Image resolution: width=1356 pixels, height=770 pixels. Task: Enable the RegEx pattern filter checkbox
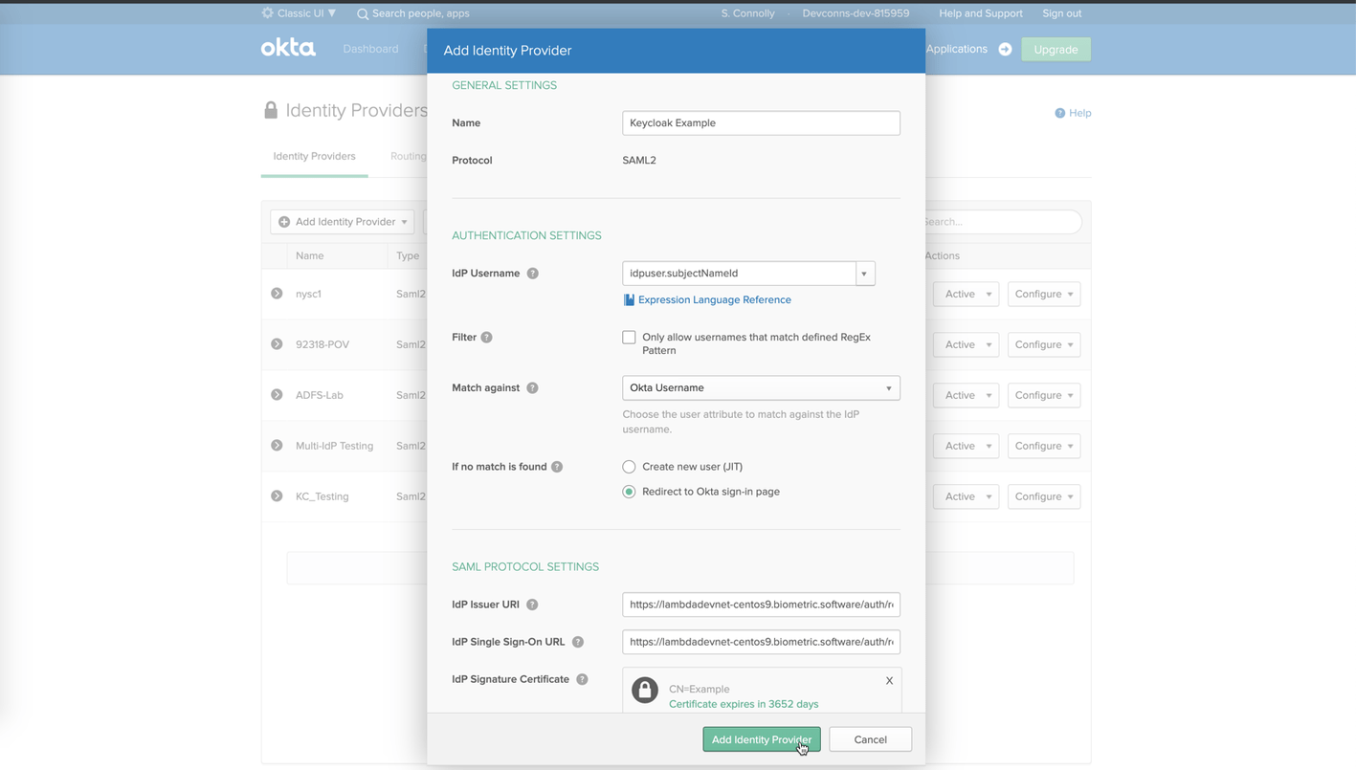pyautogui.click(x=629, y=337)
